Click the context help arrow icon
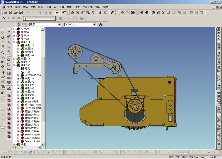 64,12
